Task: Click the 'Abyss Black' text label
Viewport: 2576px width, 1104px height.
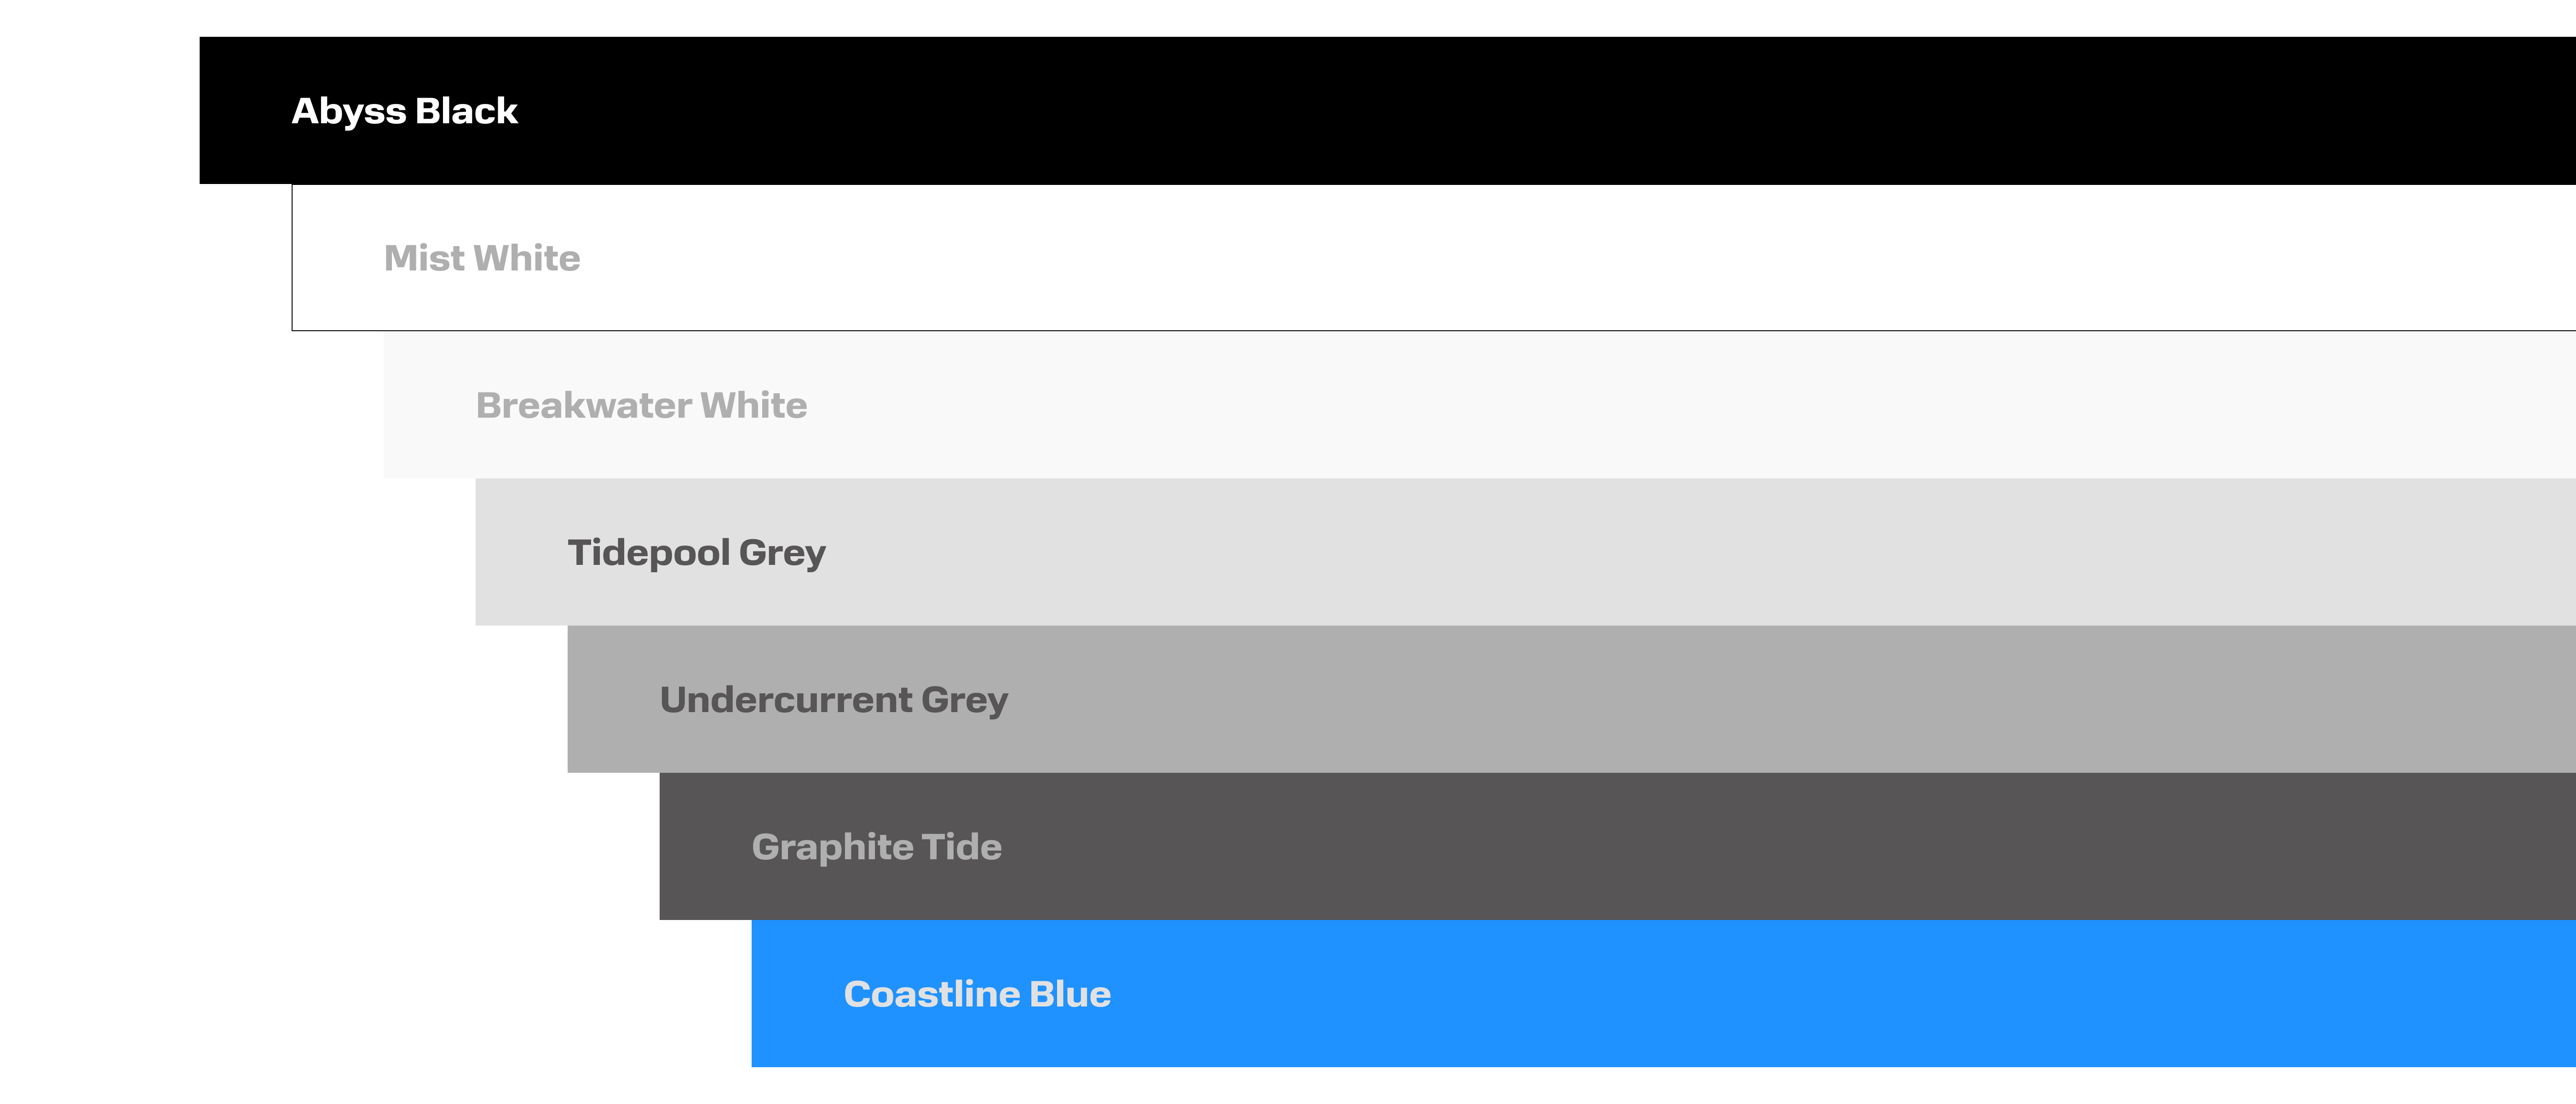Action: tap(404, 111)
